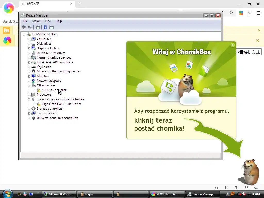Click the Back arrow in Device Manager toolbar
Screen dimensions: 264x198
pos(24,27)
